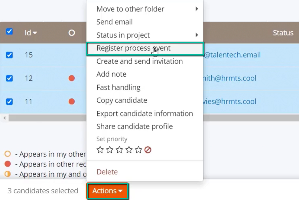
Task: Set priority to three stars
Action: click(x=119, y=150)
